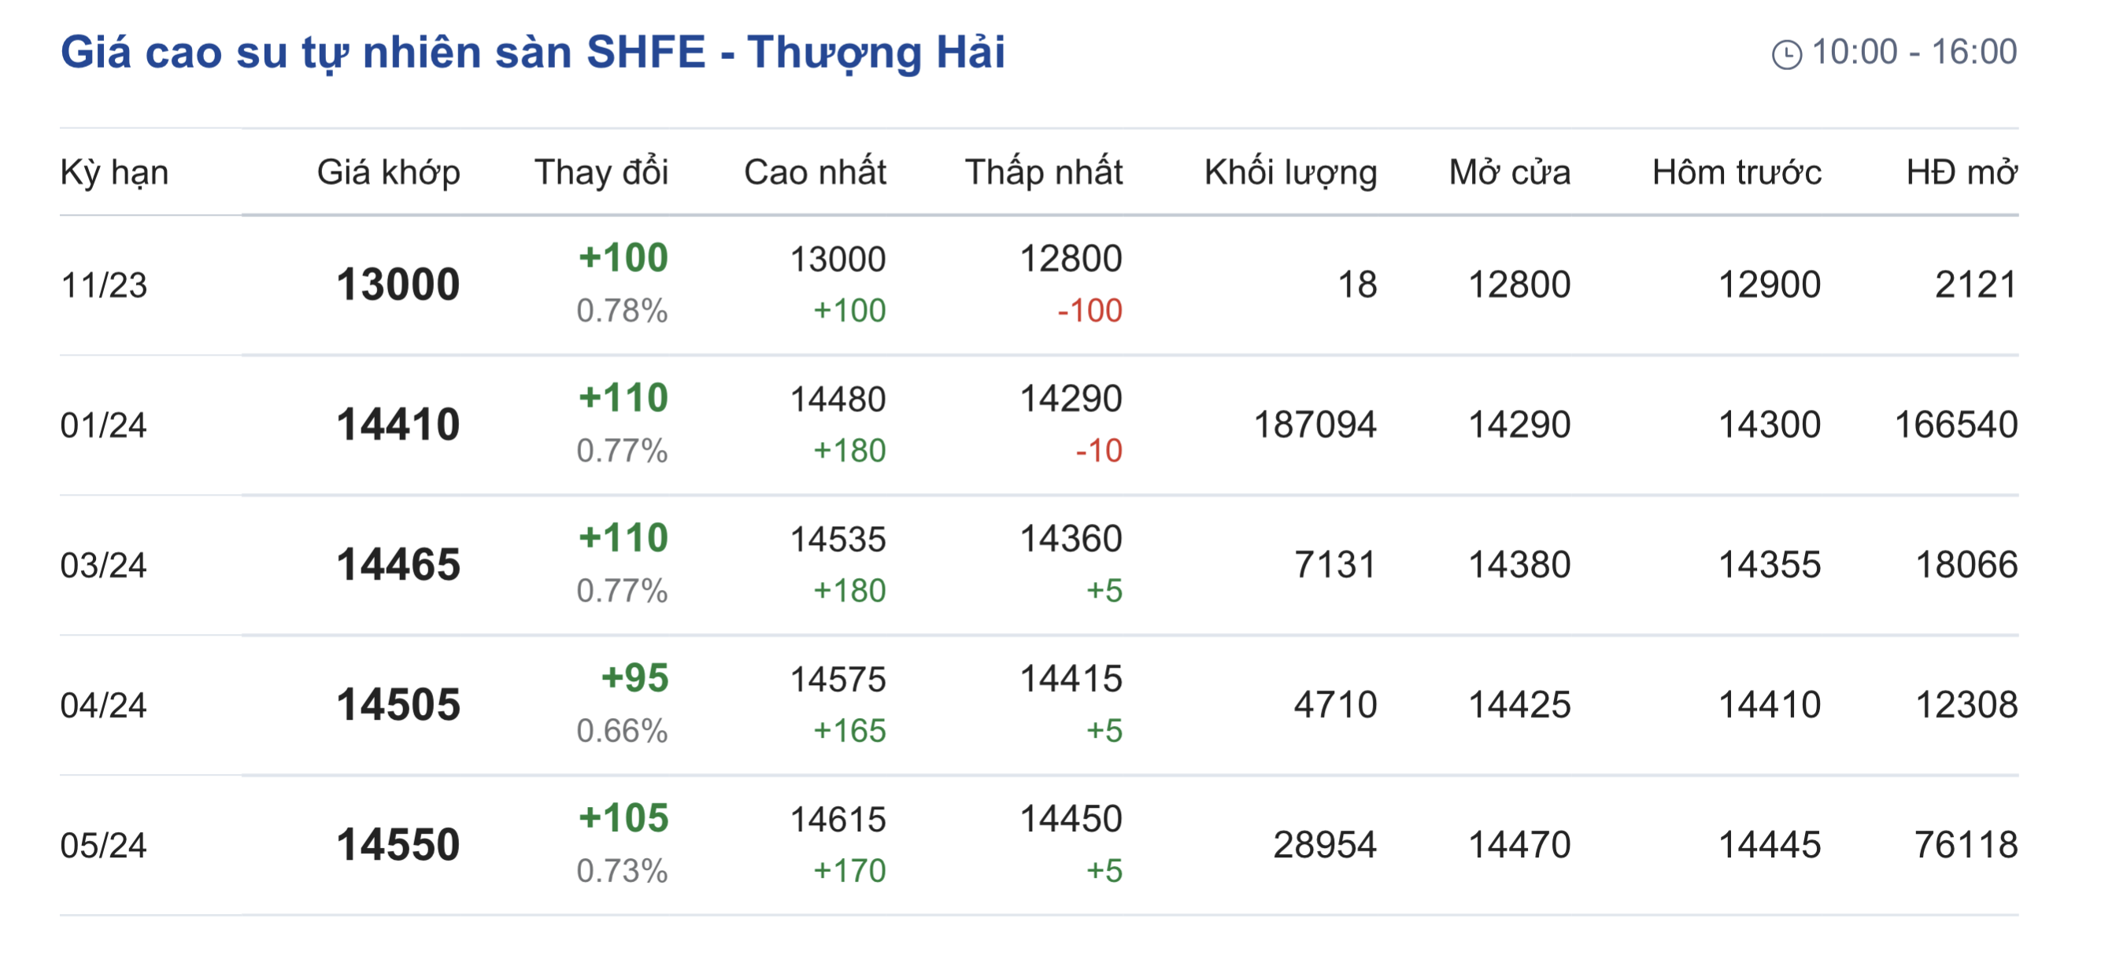Click the Thấp nhất column header
Screen dimensions: 2116x977
1043,172
